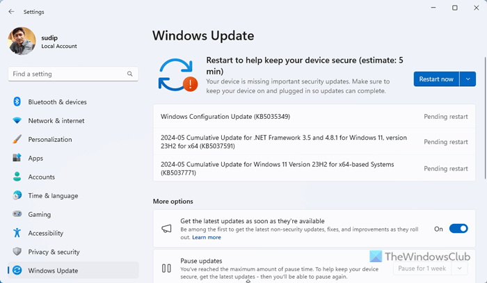Click Windows Configuration Update (KB5035349) row
This screenshot has height=283, width=487.
[314, 116]
